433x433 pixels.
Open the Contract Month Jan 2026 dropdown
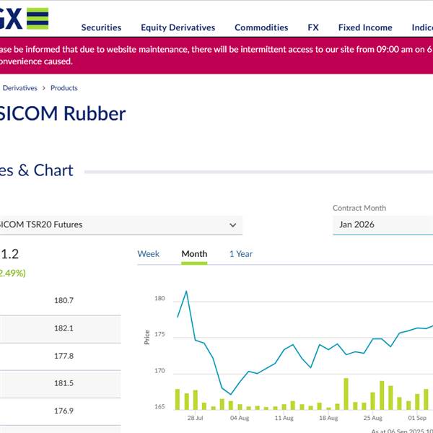click(382, 225)
